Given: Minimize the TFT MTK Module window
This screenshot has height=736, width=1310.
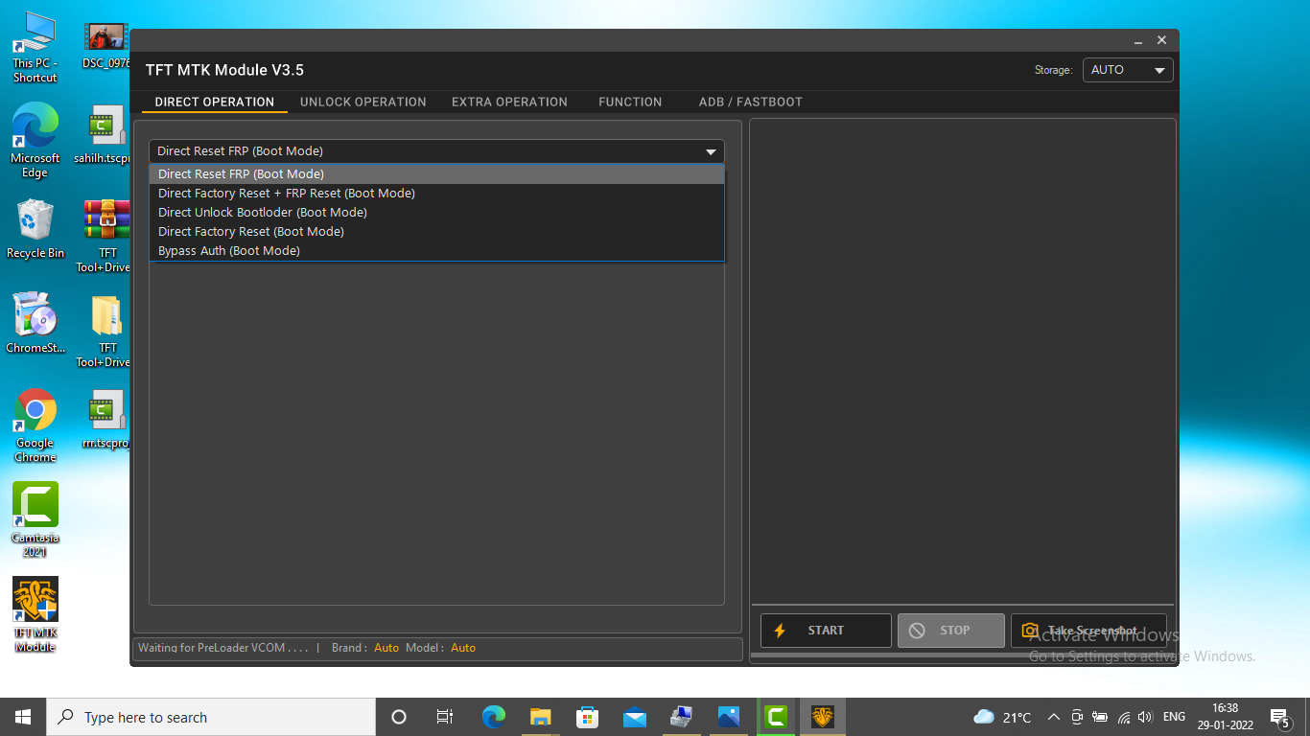Looking at the screenshot, I should point(1138,40).
